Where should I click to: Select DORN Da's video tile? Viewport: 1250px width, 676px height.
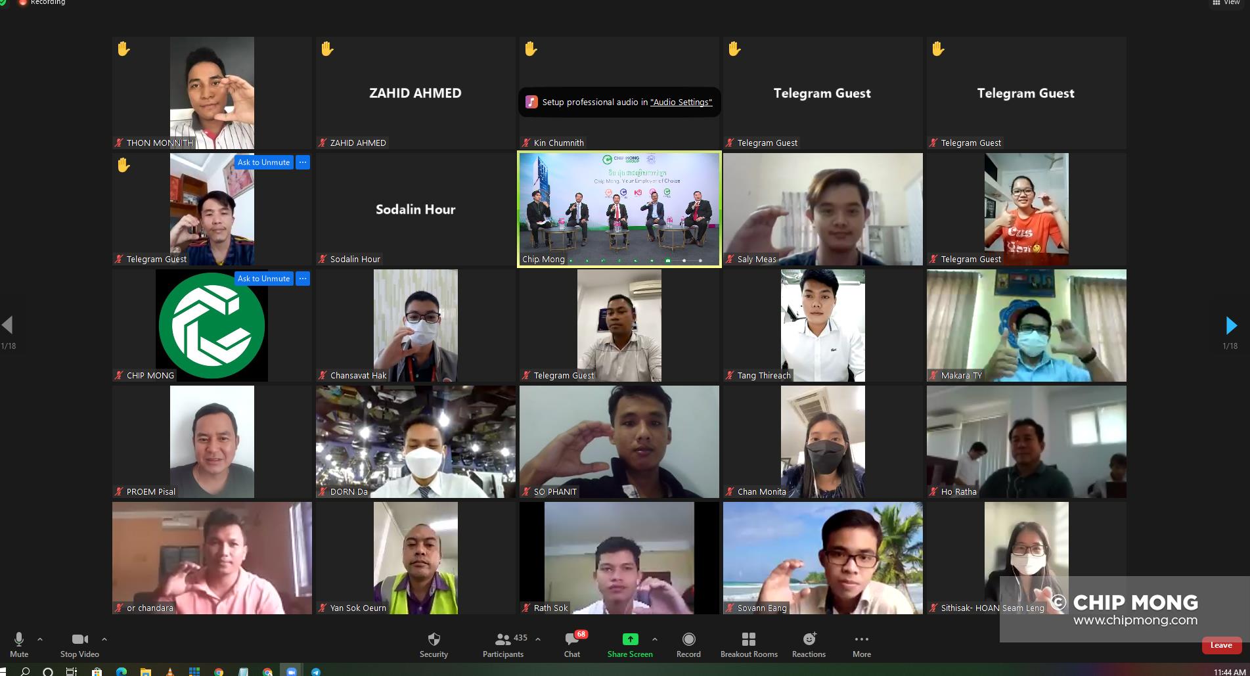pyautogui.click(x=416, y=441)
